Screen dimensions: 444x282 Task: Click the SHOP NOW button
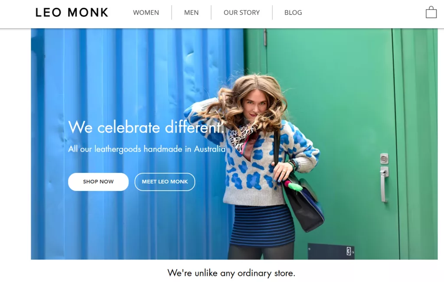coord(98,182)
